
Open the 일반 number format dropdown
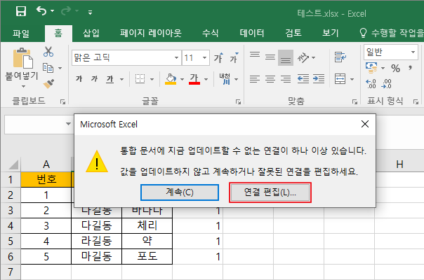[x=413, y=52]
